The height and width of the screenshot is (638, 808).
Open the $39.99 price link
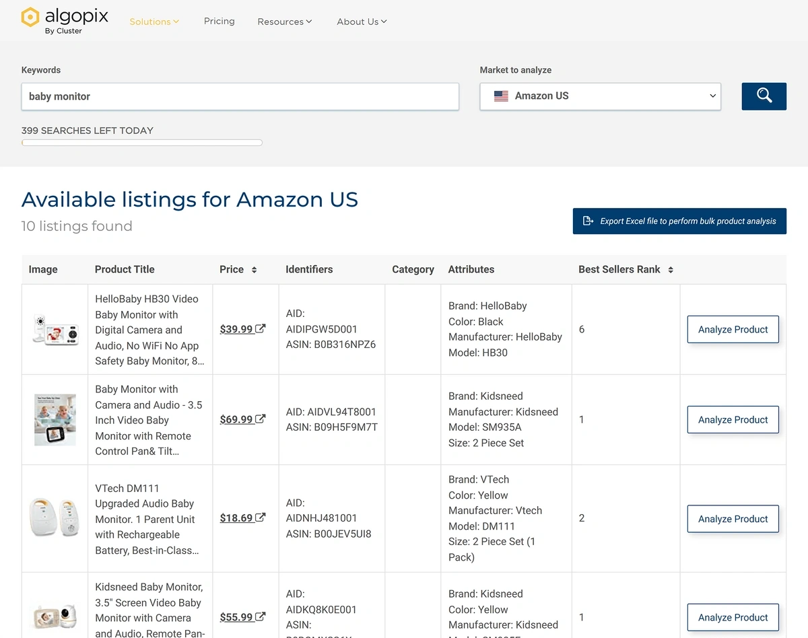tap(236, 329)
